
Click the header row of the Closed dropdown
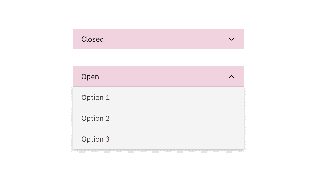click(158, 39)
